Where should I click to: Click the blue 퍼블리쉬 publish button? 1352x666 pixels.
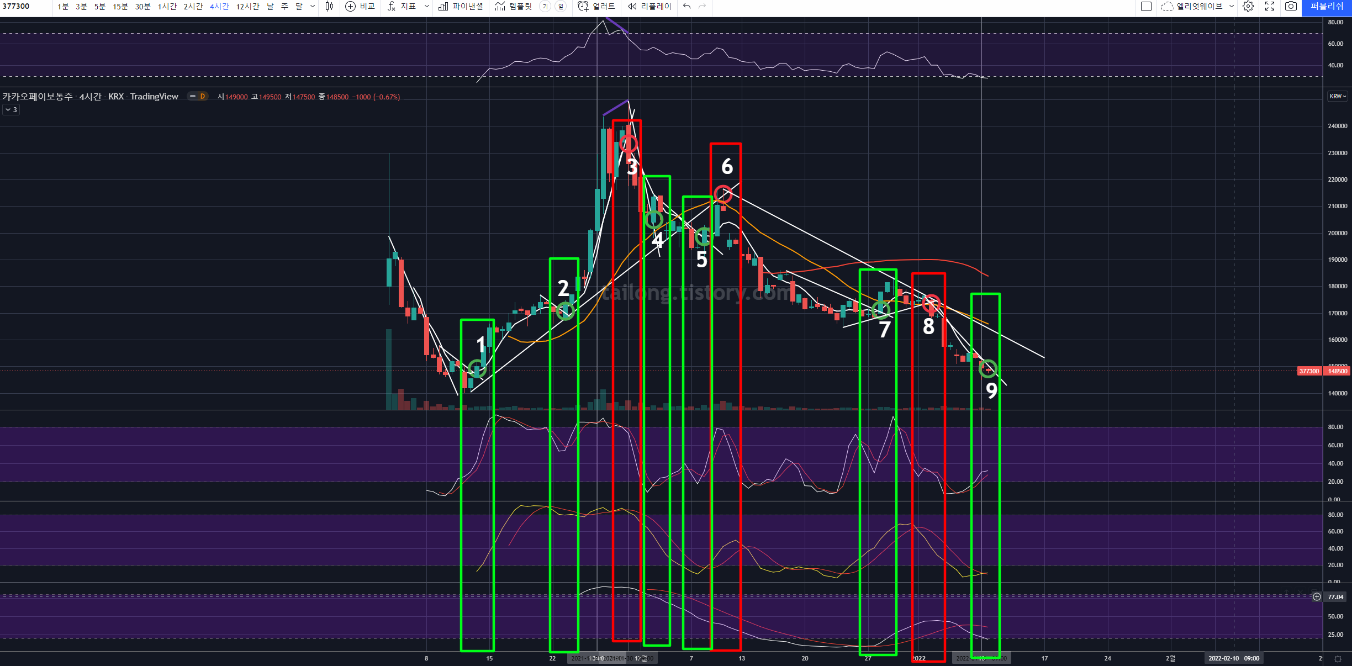coord(1327,7)
